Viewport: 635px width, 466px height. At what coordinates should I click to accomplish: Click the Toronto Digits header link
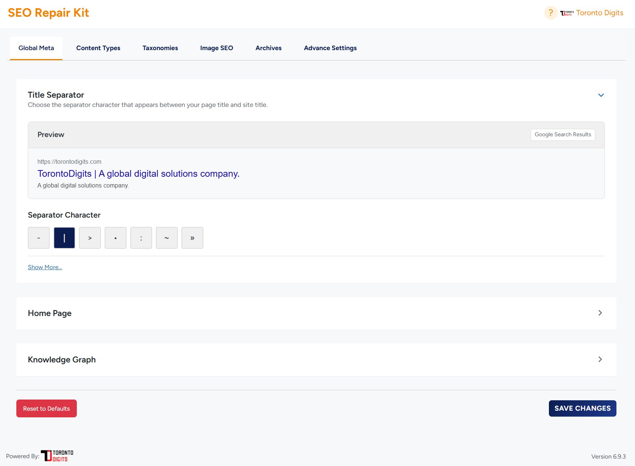[600, 13]
